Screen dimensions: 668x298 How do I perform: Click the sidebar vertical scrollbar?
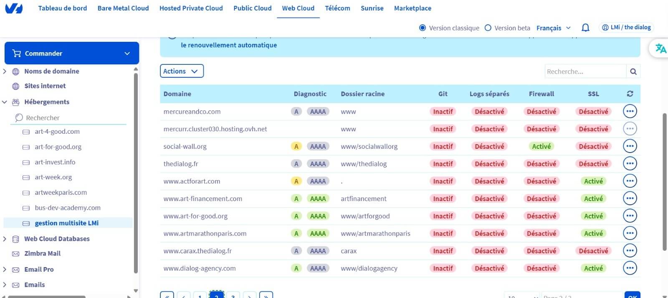pyautogui.click(x=136, y=173)
